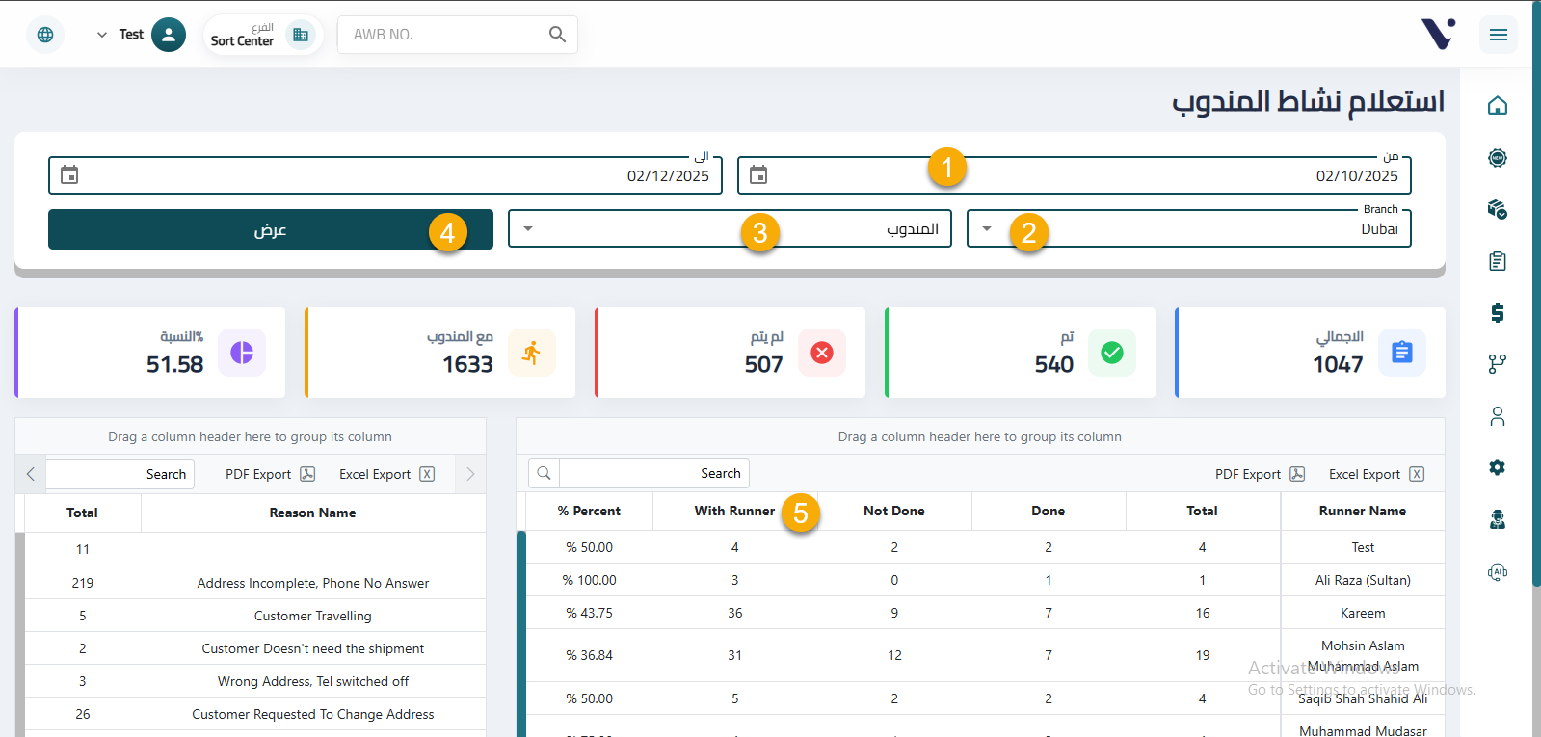
Task: Click the عرض display button
Action: pyautogui.click(x=270, y=230)
